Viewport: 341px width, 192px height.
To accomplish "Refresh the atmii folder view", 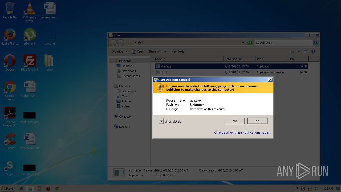I will click(250, 43).
